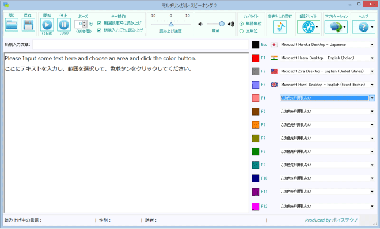
Task: Click the Japanese instruction text line
Action: (98, 68)
